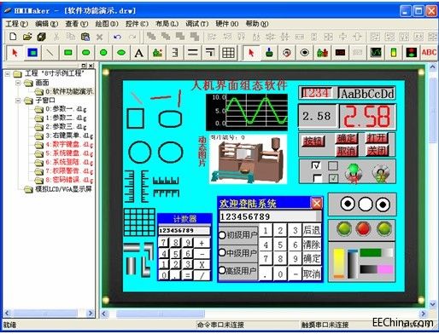Select the text tool 'A' icon
This screenshot has height=334, width=439.
pyautogui.click(x=139, y=53)
